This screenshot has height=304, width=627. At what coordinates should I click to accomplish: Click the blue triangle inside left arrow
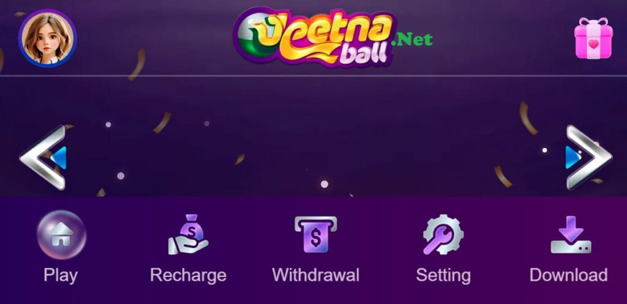59,158
